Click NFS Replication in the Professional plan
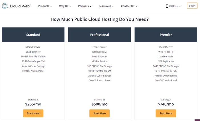The height and width of the screenshot is (121, 200). coord(99,61)
